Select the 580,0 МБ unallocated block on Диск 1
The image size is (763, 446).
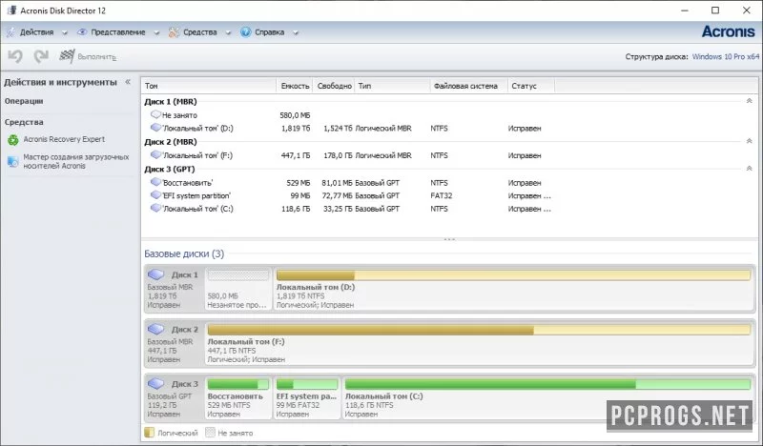coord(237,289)
